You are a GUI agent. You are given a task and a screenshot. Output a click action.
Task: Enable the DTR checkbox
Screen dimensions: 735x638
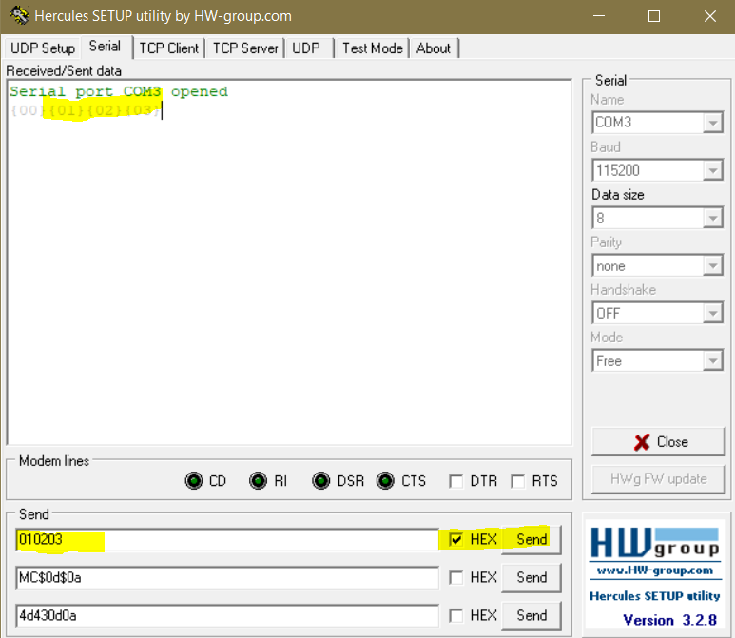tap(455, 481)
